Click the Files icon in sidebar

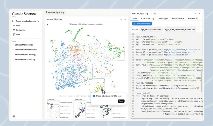pyautogui.click(x=14, y=35)
